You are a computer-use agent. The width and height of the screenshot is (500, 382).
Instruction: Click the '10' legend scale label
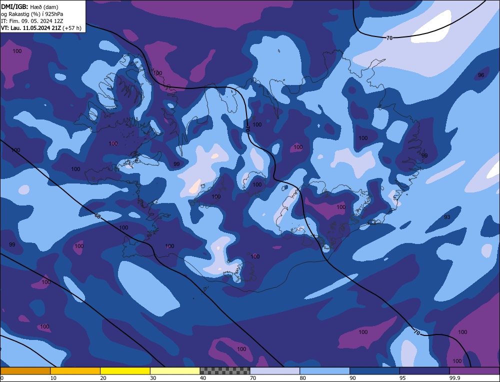[53, 378]
